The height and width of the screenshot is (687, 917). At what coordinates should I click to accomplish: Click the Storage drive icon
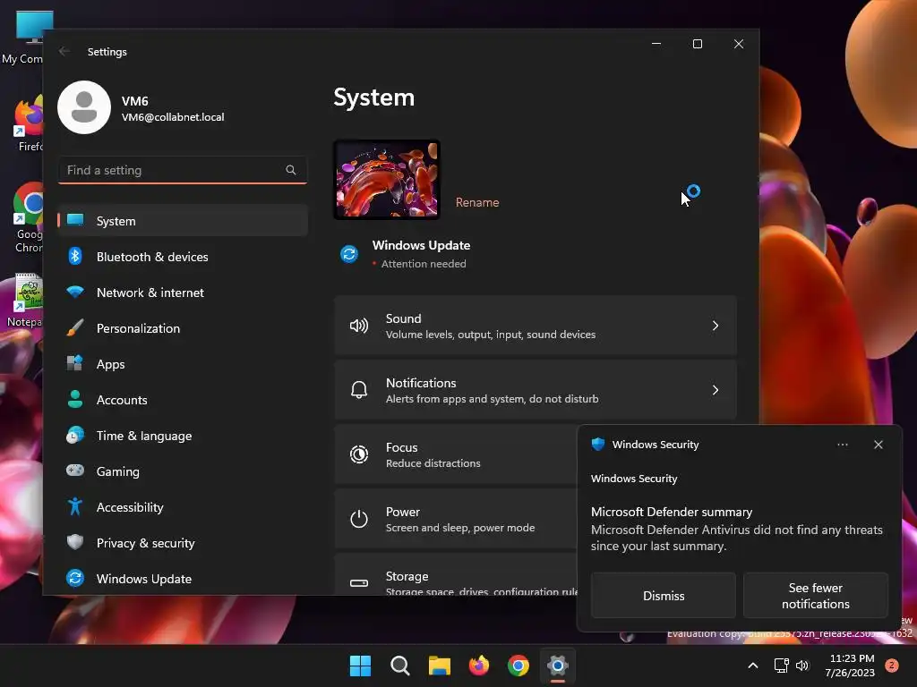(358, 583)
